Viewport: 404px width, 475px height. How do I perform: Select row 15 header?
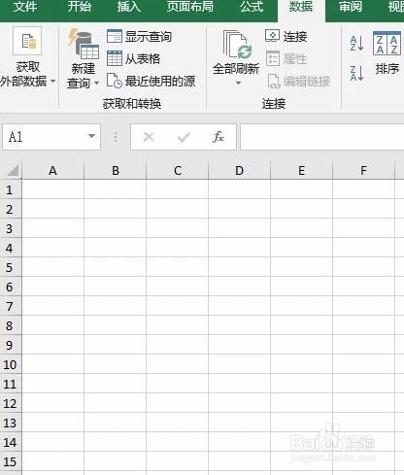[x=10, y=461]
